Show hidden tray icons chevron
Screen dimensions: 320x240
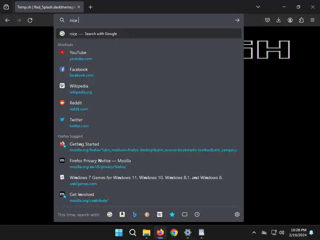point(254,232)
